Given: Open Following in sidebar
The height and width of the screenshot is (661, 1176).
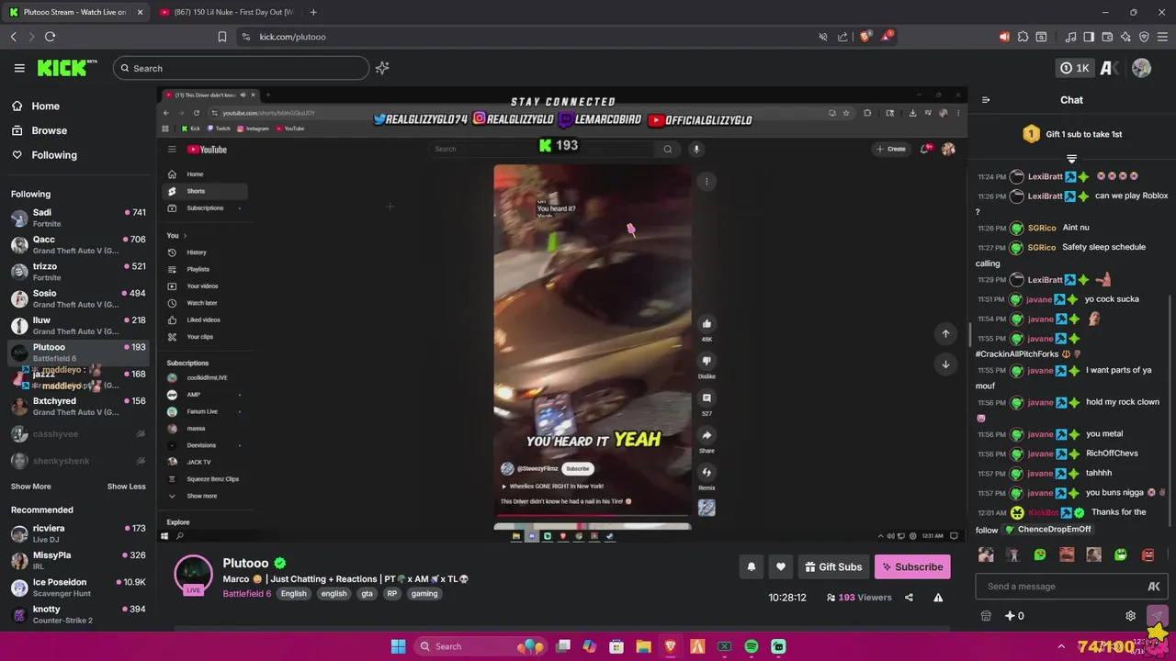Looking at the screenshot, I should pyautogui.click(x=54, y=155).
